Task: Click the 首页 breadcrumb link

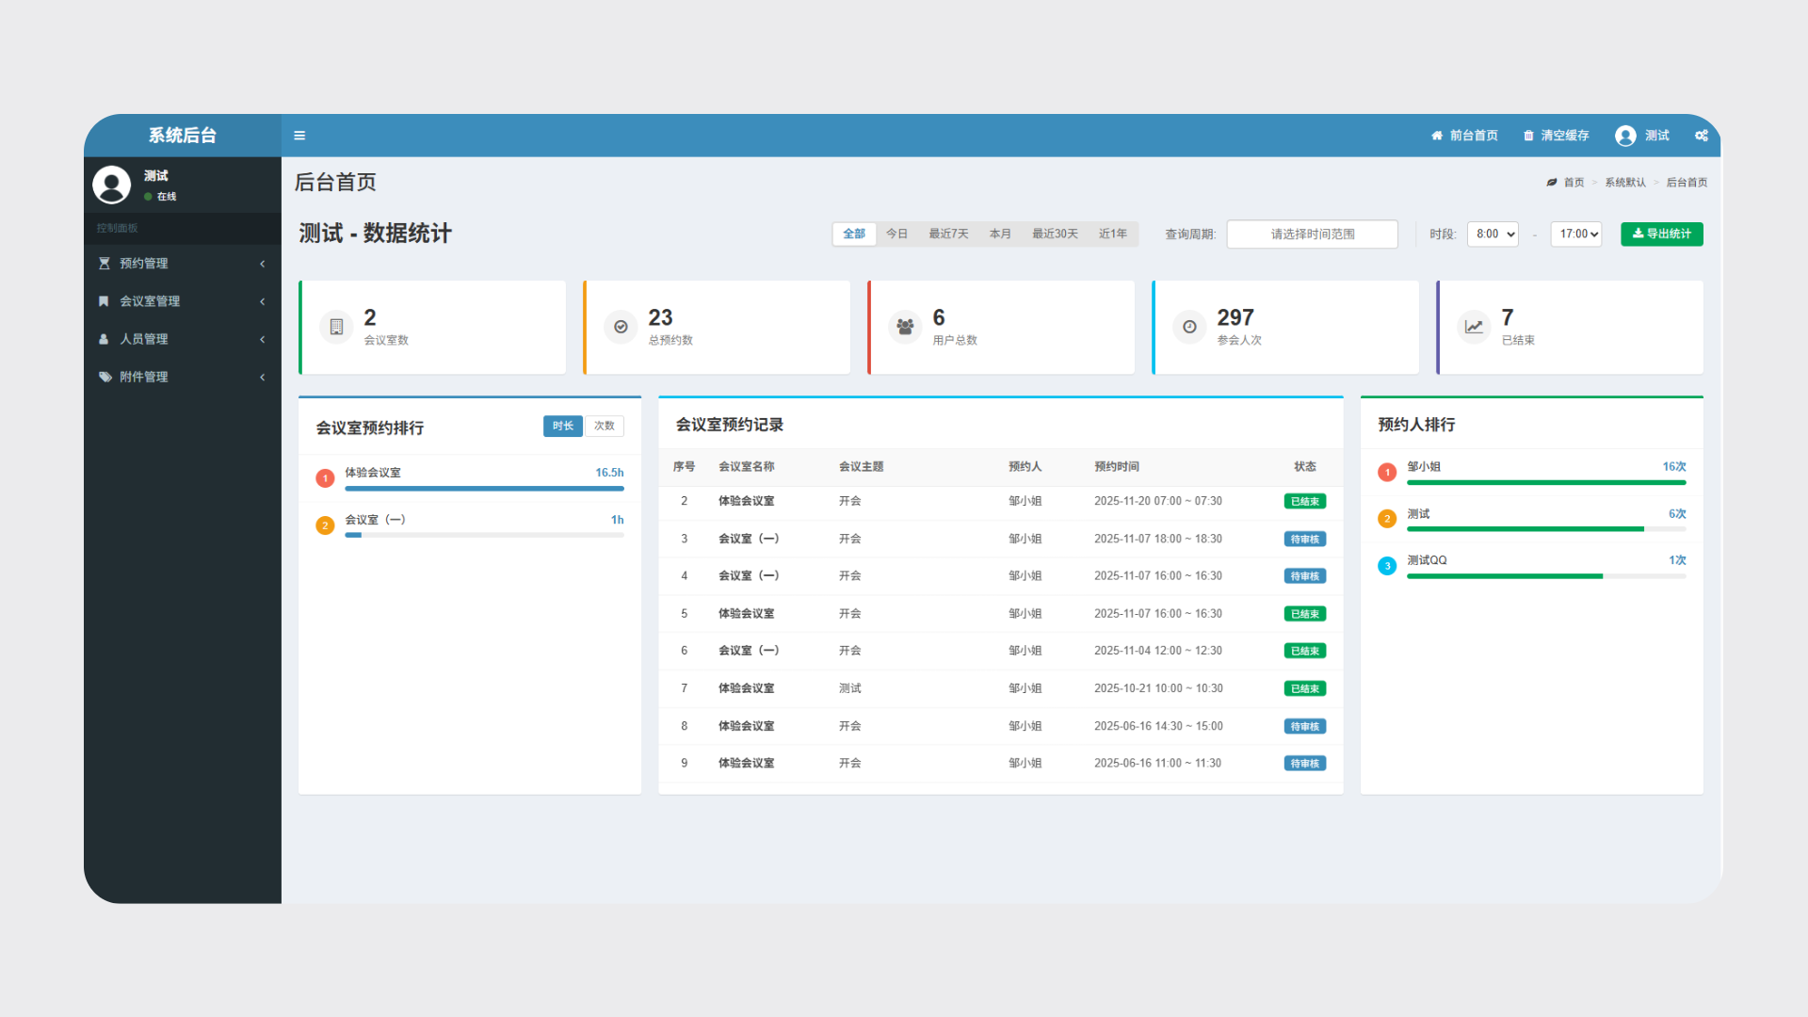Action: (x=1574, y=183)
